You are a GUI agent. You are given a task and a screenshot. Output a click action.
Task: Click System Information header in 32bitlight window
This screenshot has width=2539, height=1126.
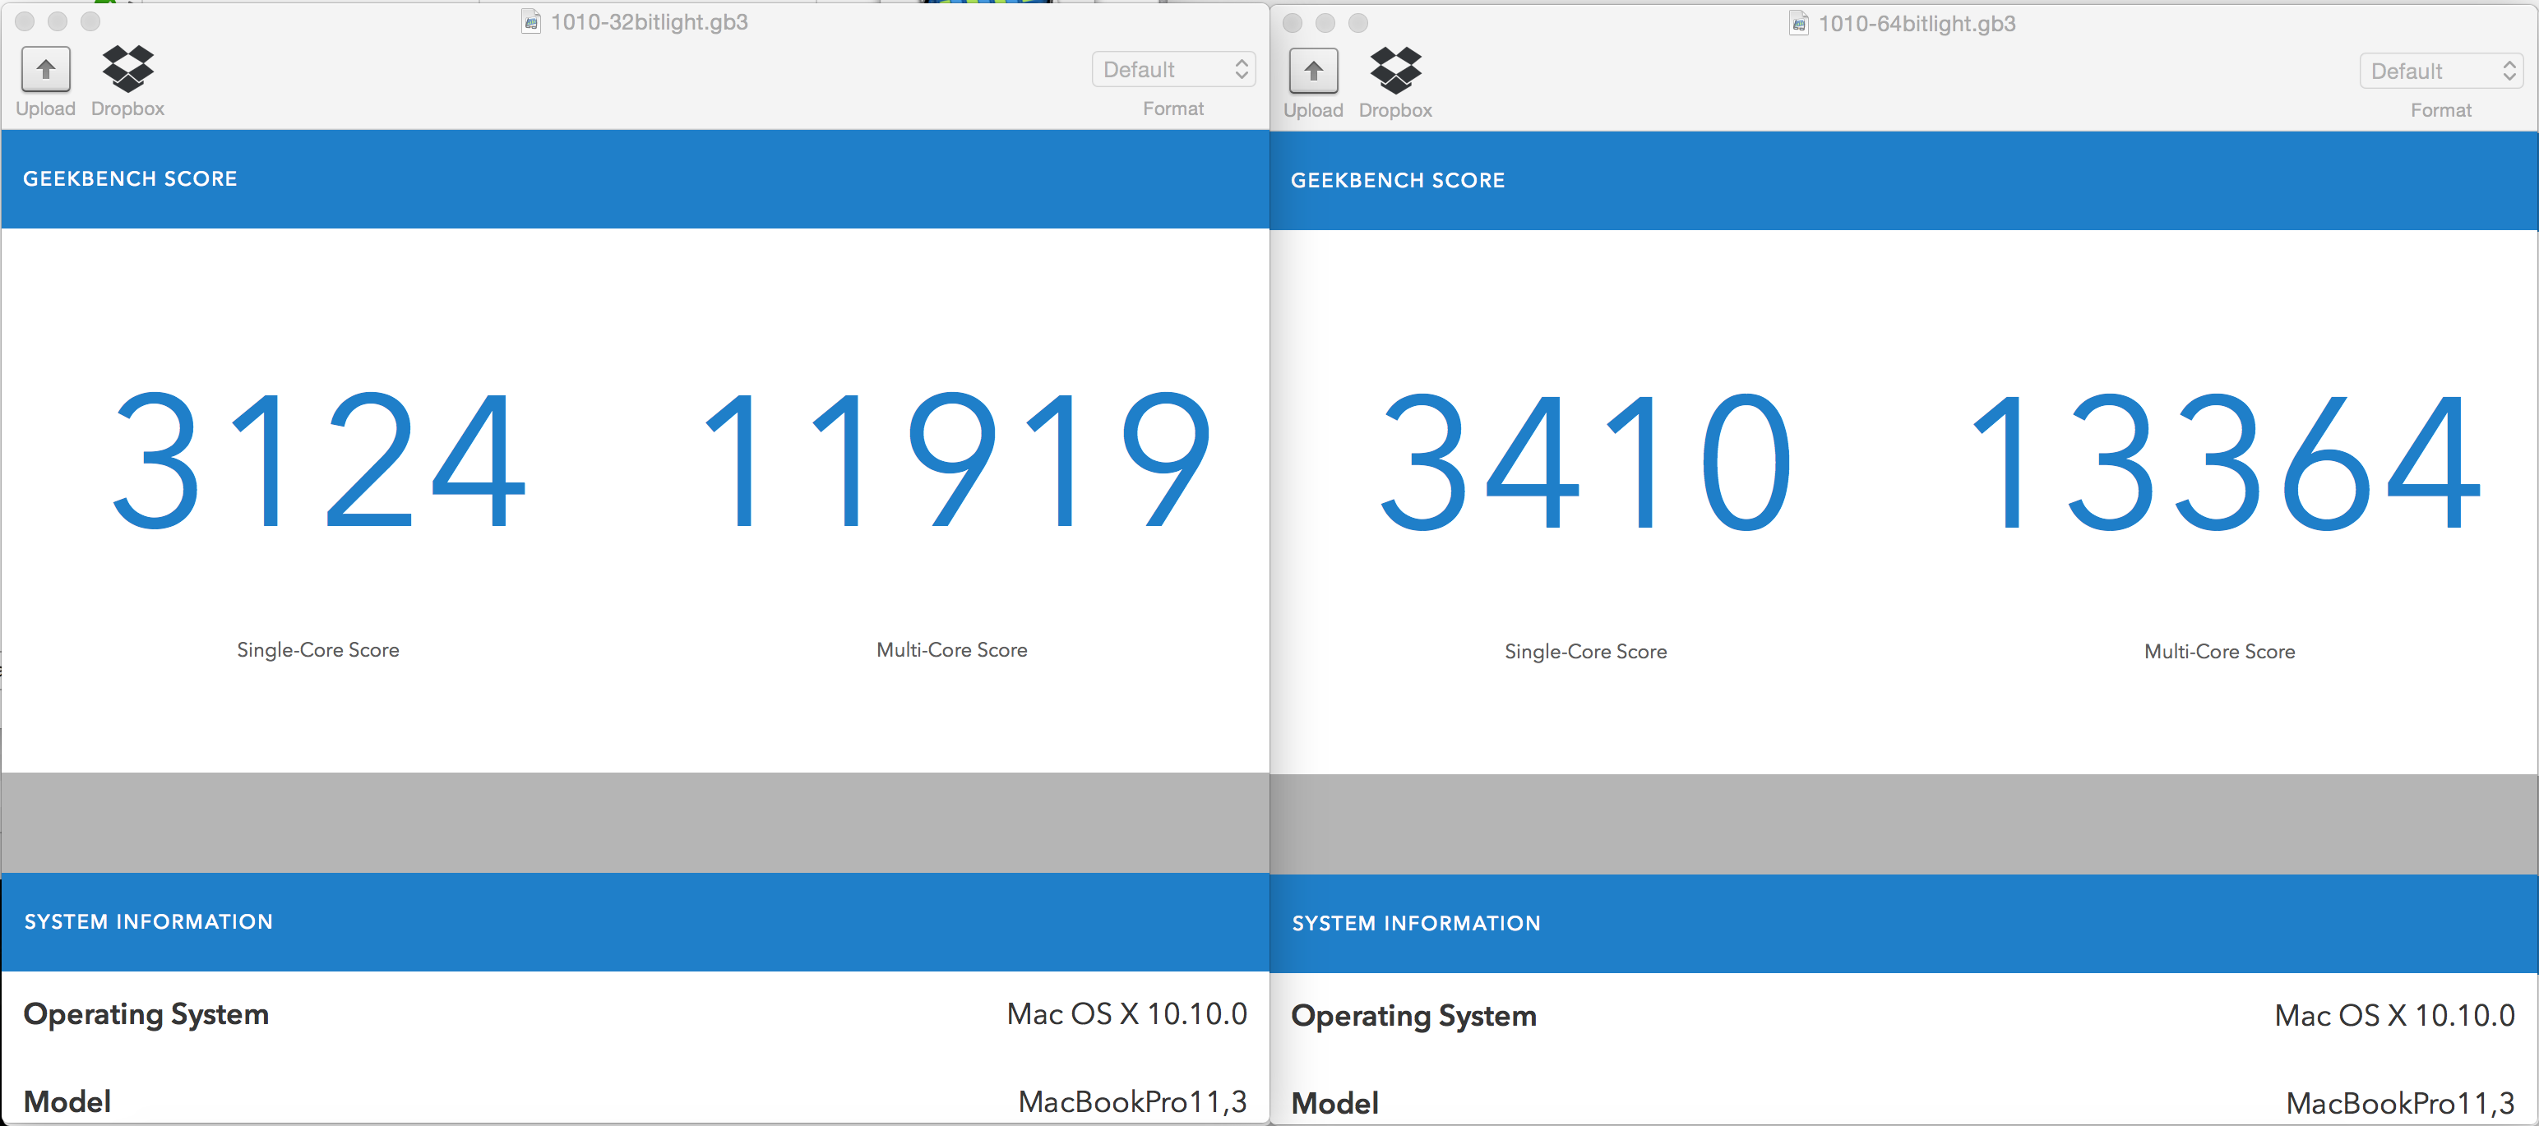click(148, 922)
